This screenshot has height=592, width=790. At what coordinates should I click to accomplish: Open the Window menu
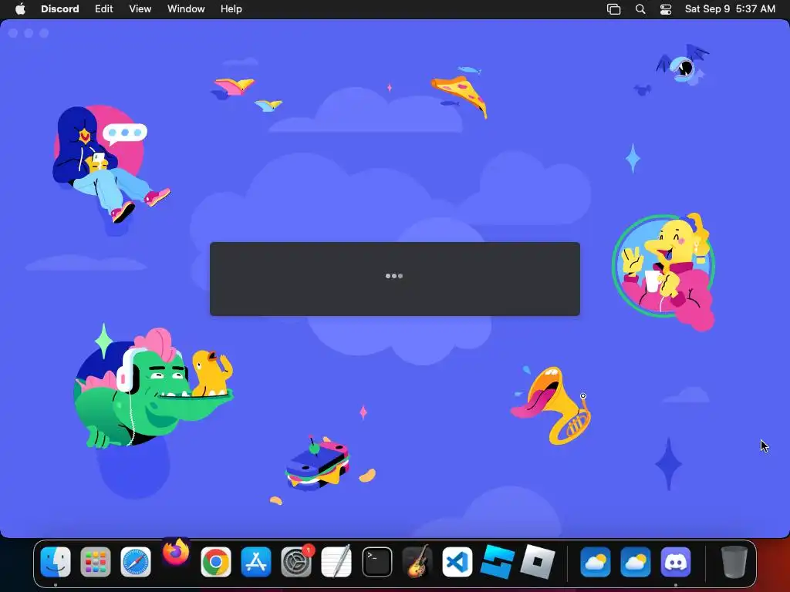(x=186, y=9)
